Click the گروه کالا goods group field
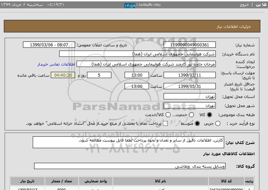The width and height of the screenshot is (268, 190). 130,166
